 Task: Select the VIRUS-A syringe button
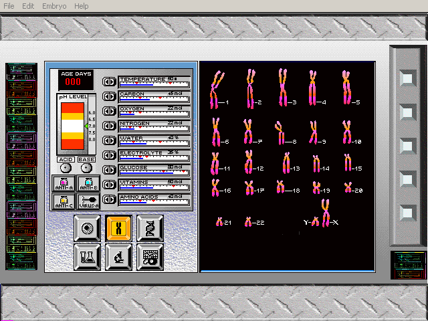click(x=88, y=201)
